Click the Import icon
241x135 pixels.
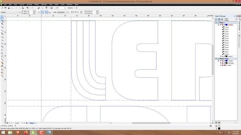click(39, 8)
